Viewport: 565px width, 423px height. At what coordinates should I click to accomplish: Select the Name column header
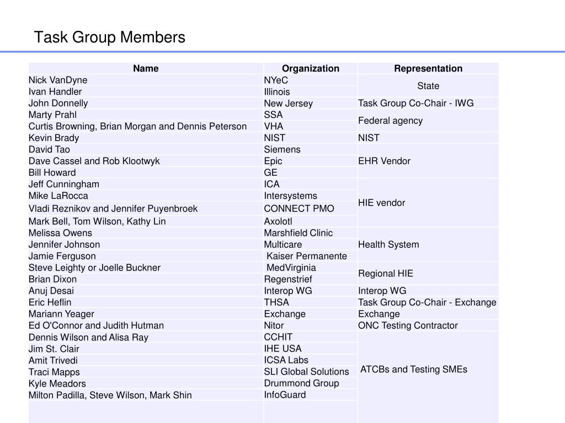coord(146,68)
